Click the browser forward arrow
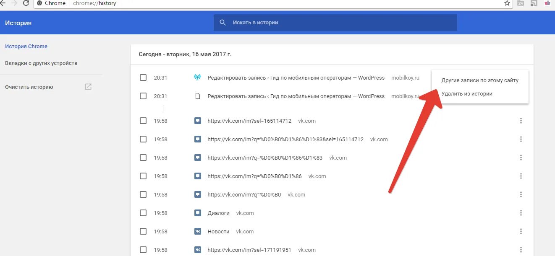 click(x=14, y=3)
